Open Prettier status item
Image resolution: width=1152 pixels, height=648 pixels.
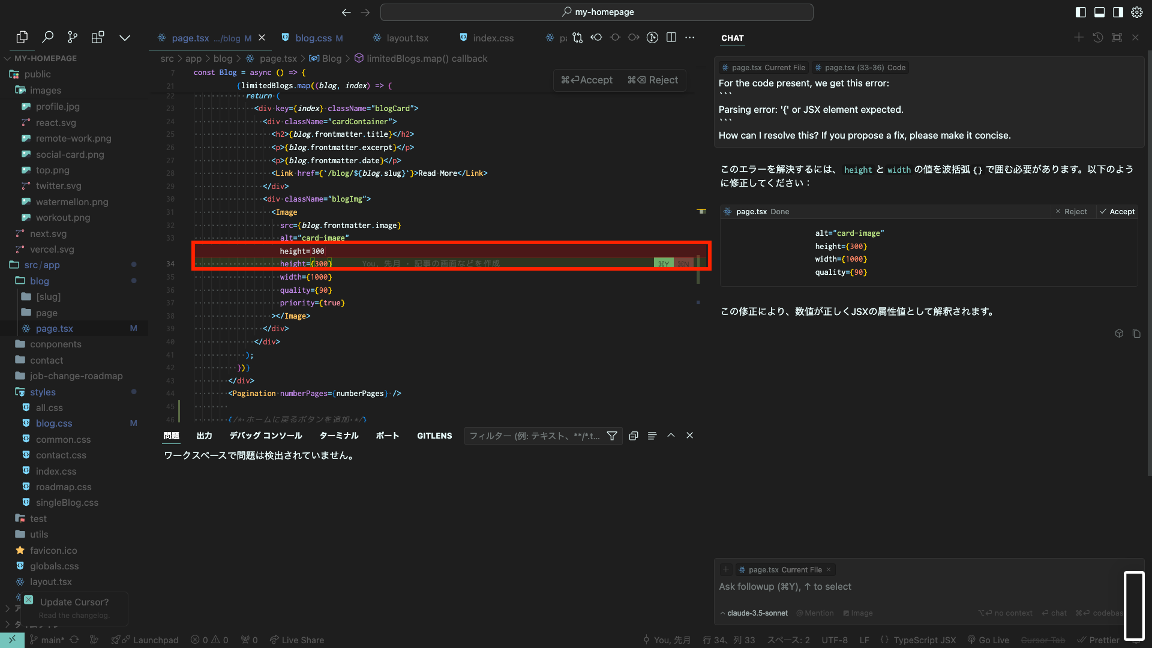[x=1098, y=640]
